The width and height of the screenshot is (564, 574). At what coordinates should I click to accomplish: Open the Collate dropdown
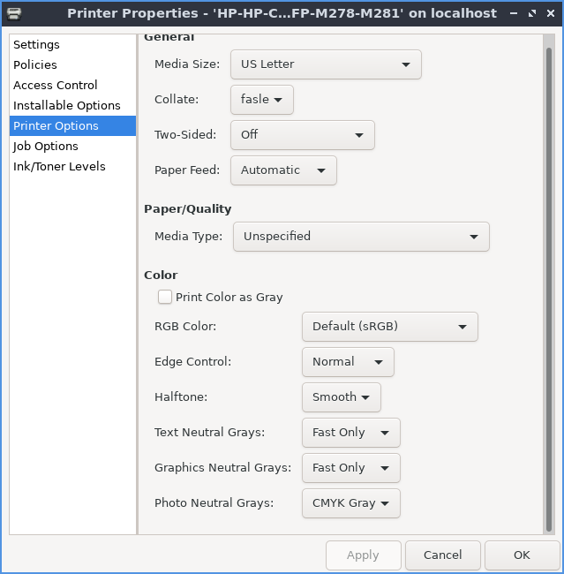point(261,100)
